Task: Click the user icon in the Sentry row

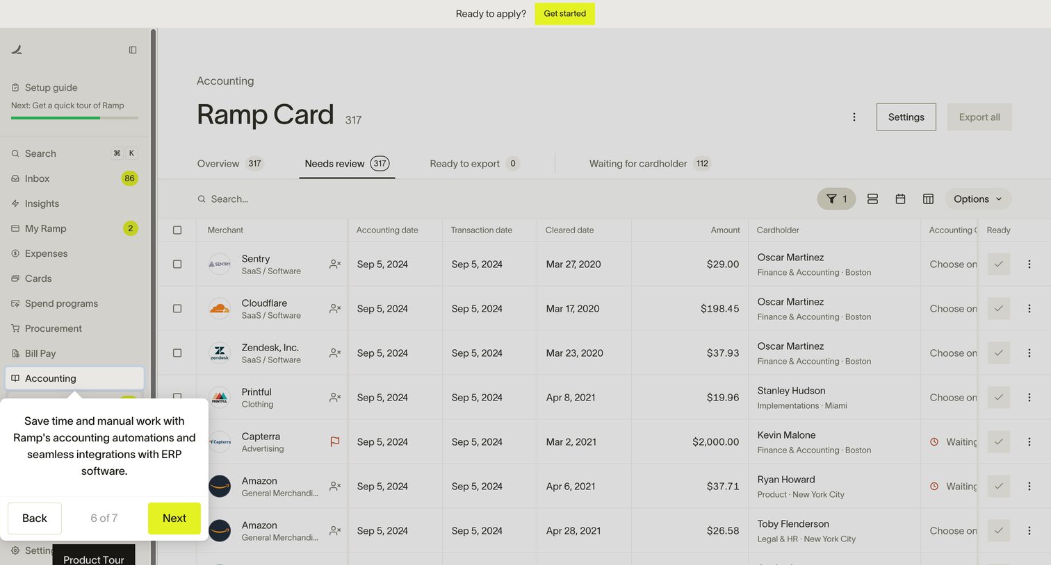Action: 335,264
